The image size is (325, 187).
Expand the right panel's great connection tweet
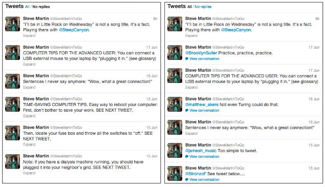[x=191, y=133]
